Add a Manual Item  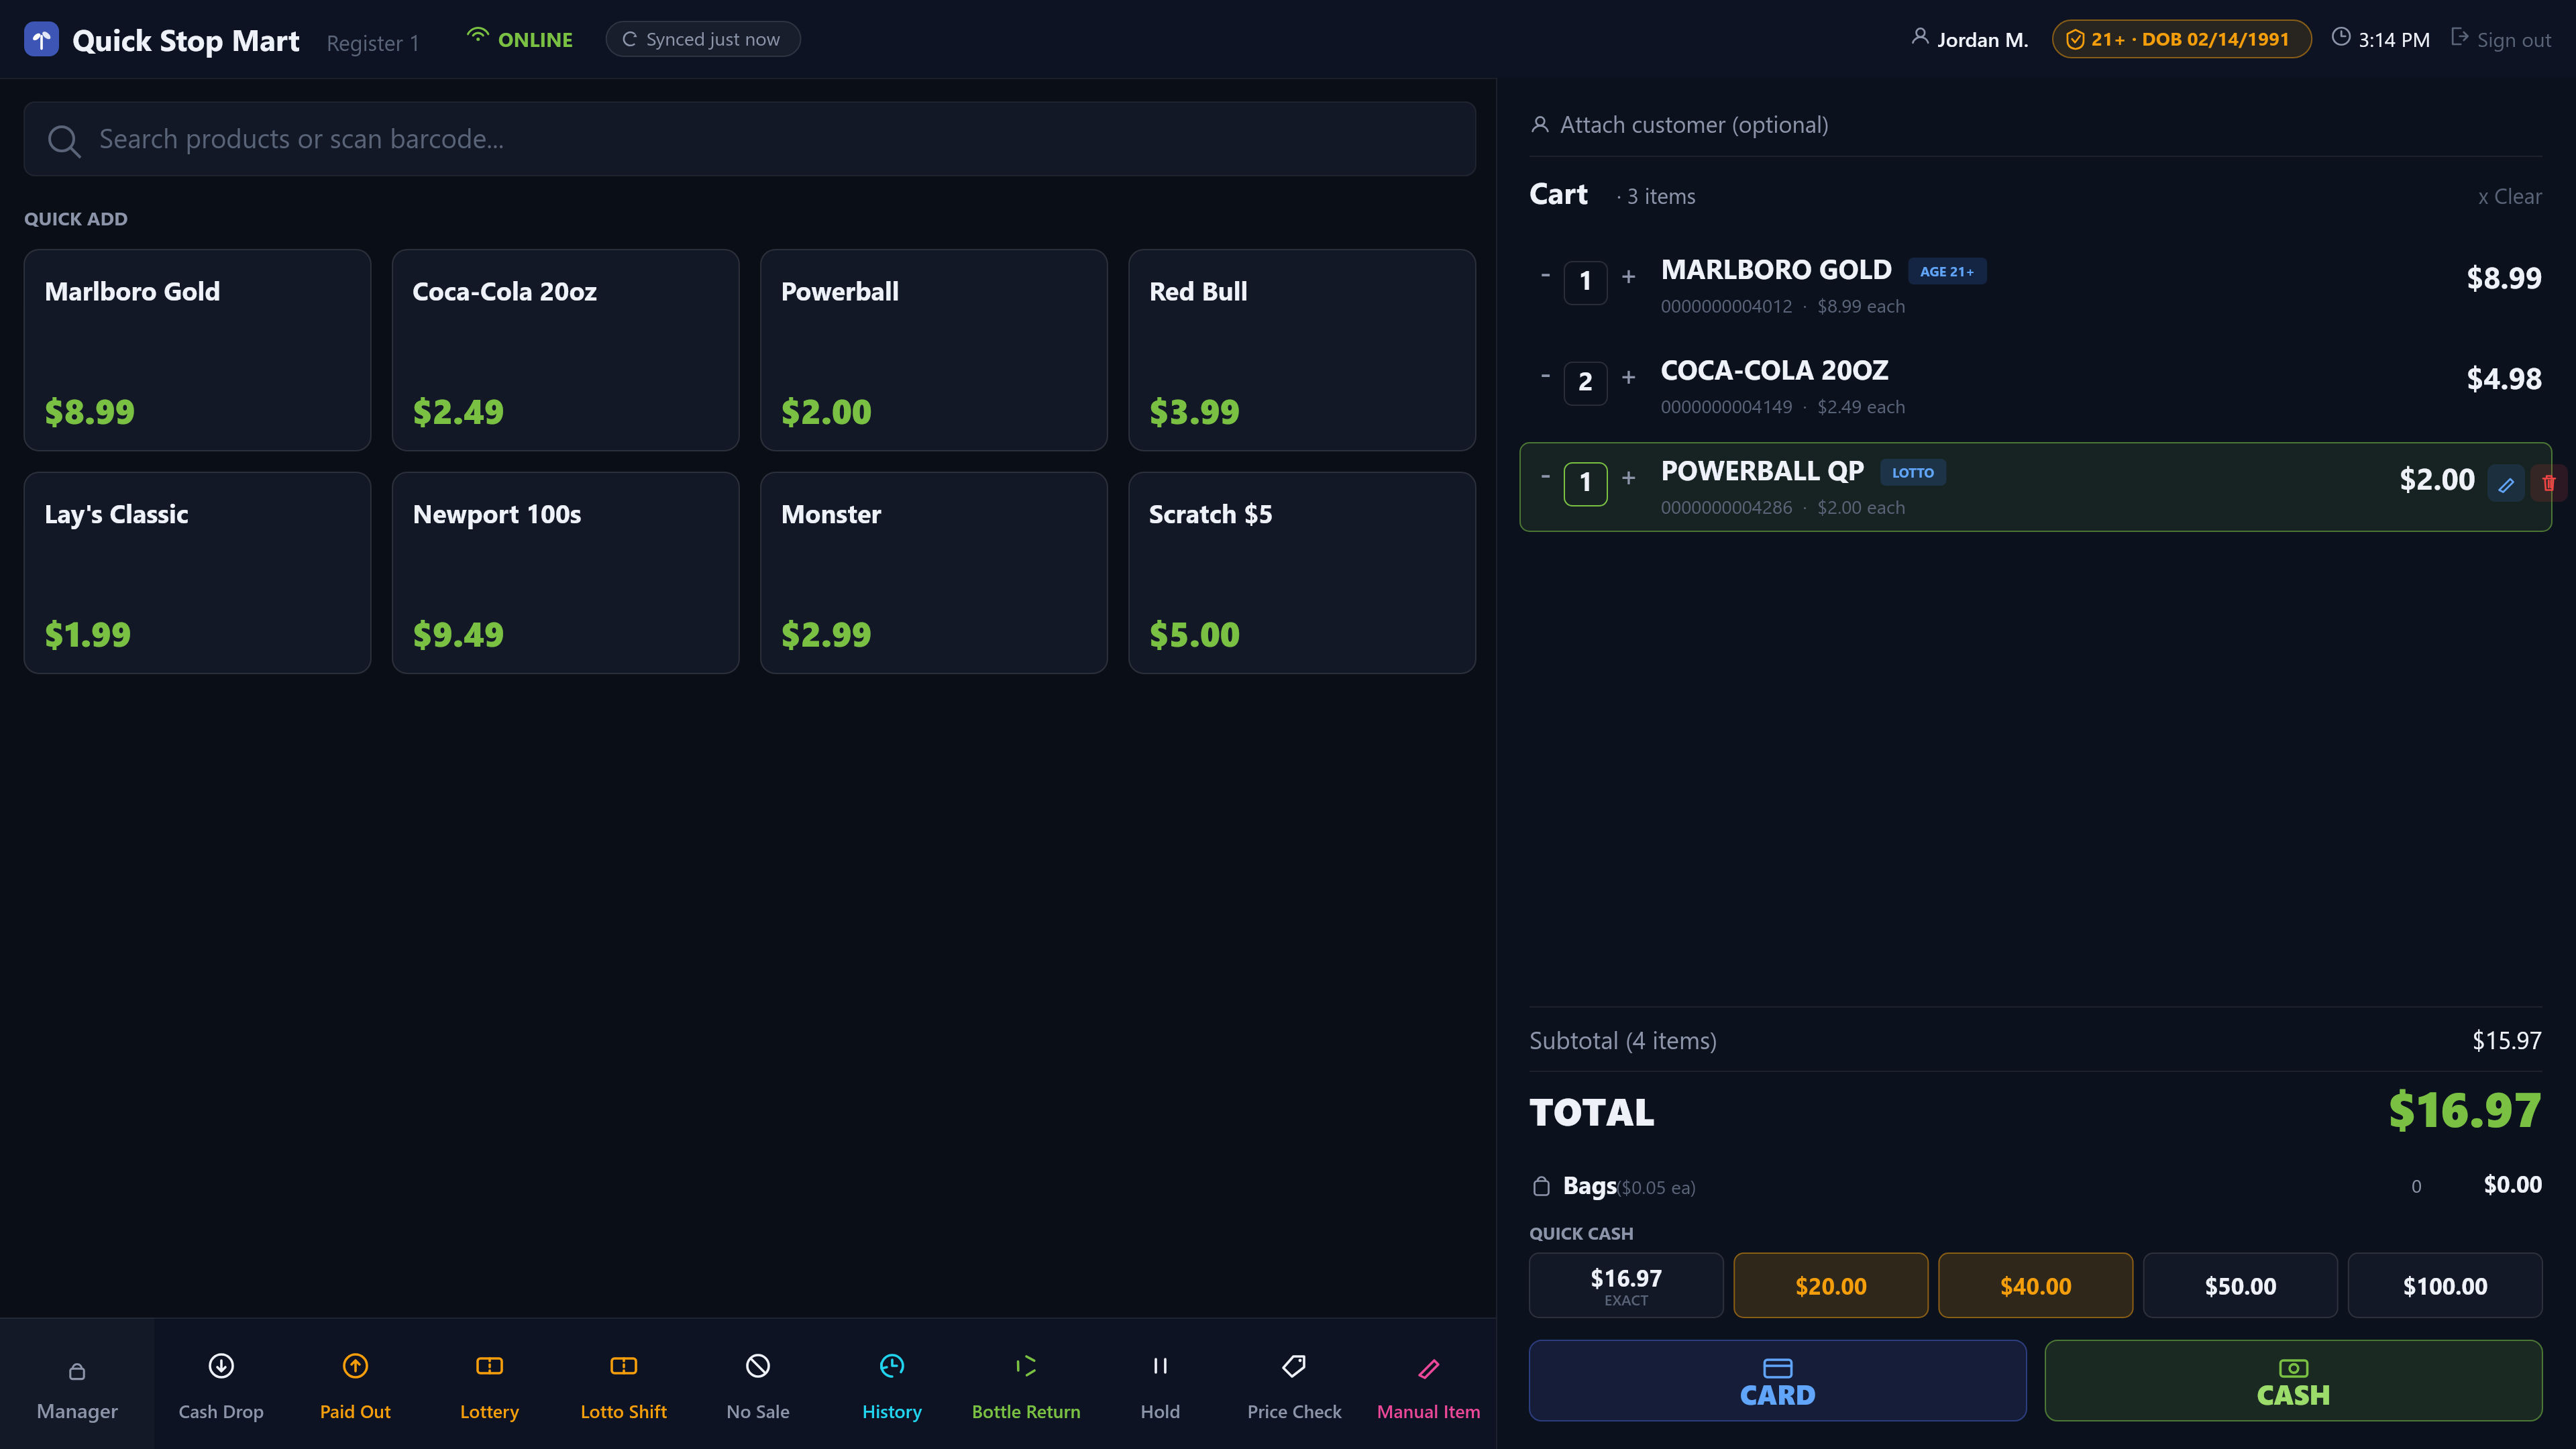1428,1385
